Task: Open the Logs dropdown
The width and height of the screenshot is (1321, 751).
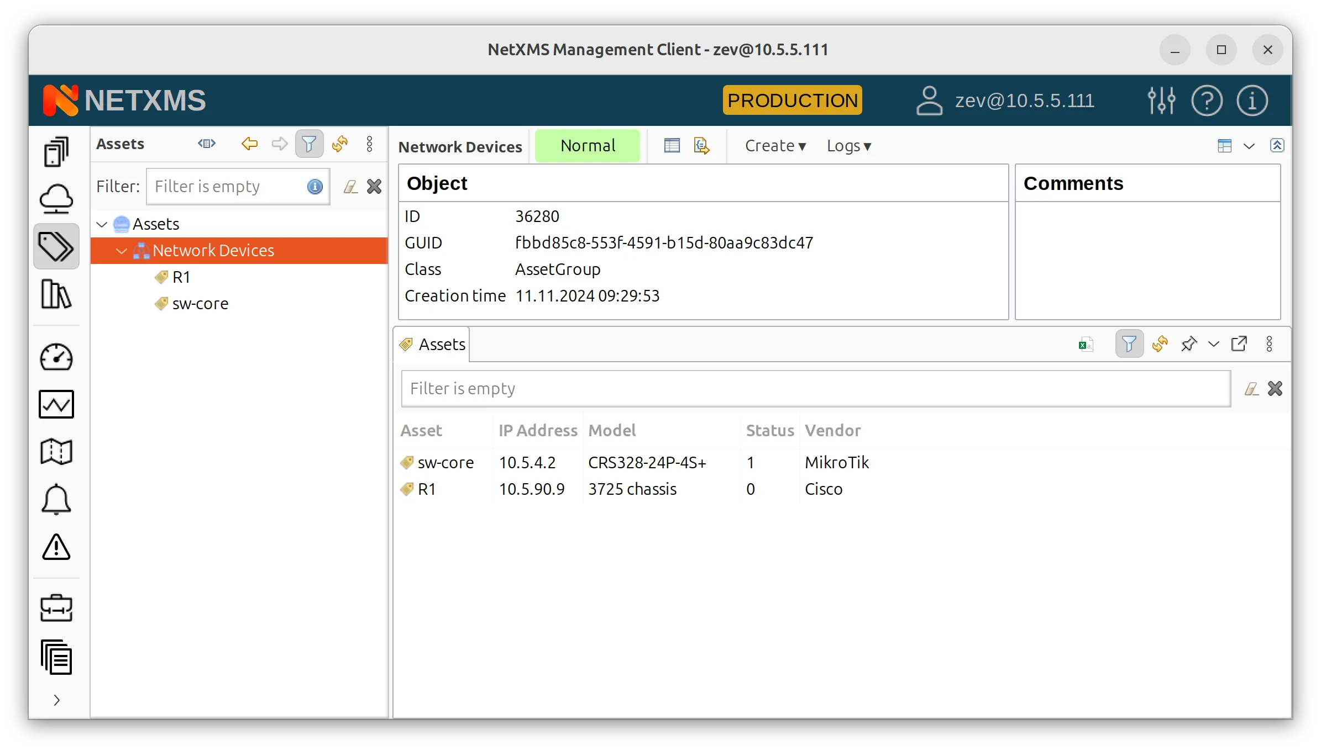Action: click(x=848, y=145)
